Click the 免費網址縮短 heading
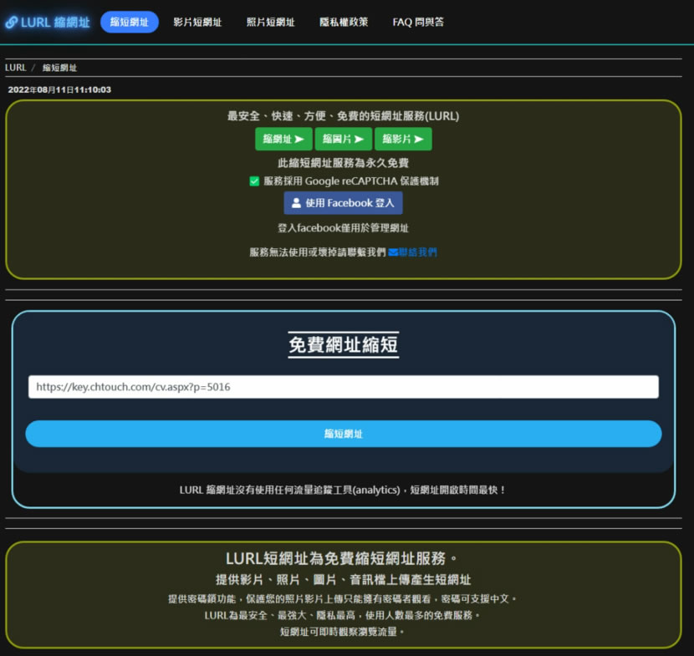 coord(344,344)
